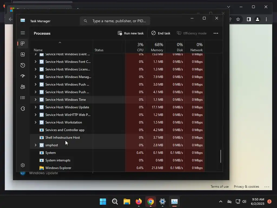This screenshot has height=208, width=277.
Task: Select the Processes page icon in sidebar
Action: (23, 44)
